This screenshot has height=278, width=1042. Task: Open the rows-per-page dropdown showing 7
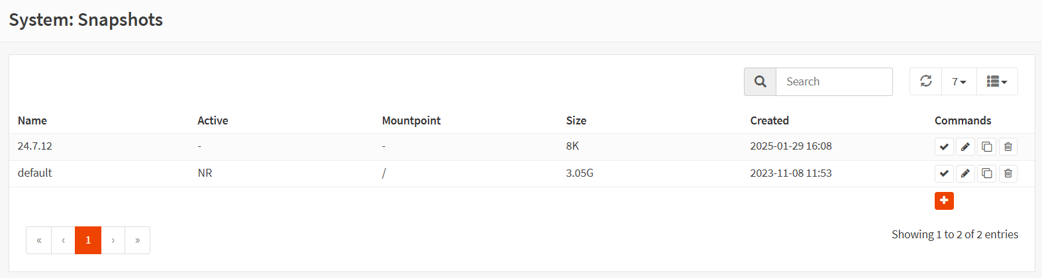(959, 81)
